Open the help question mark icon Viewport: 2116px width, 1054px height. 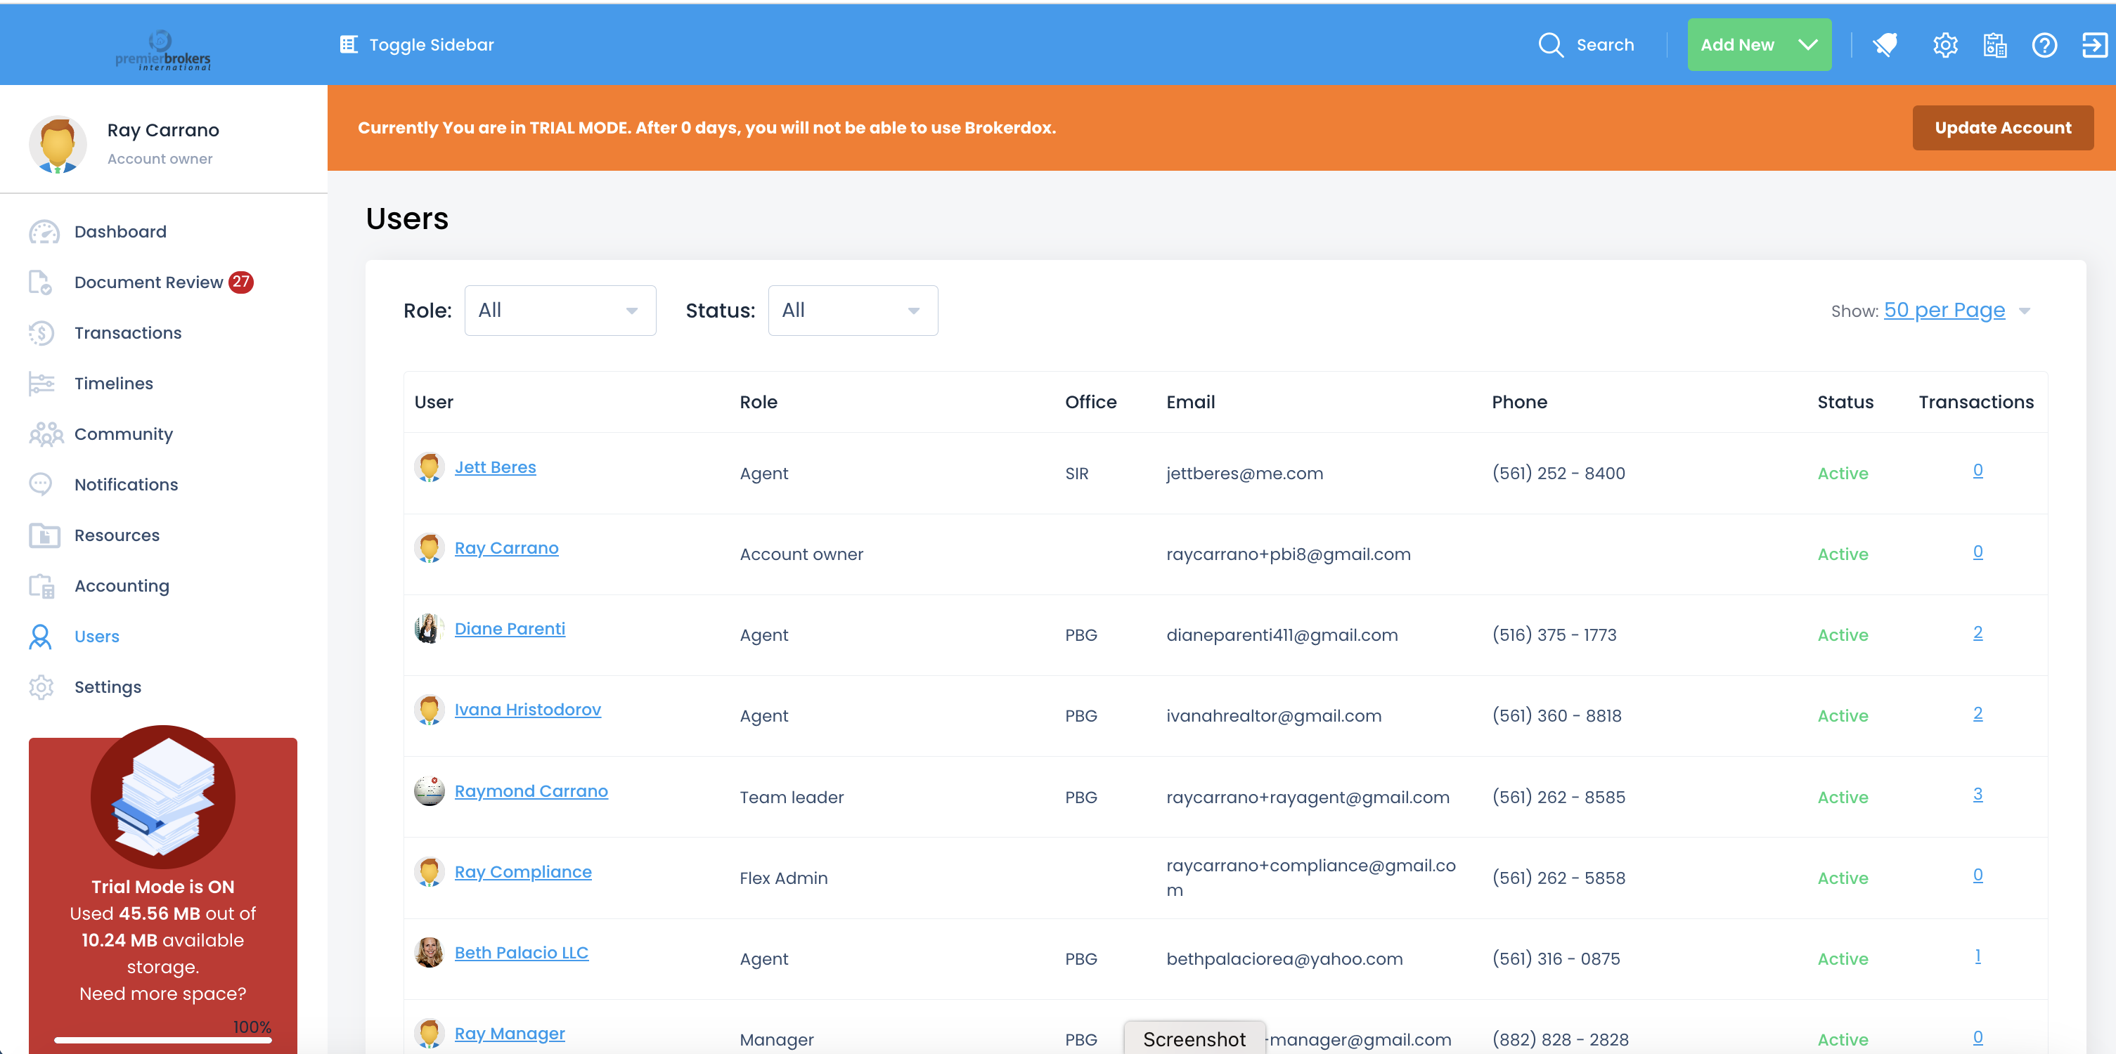2044,44
